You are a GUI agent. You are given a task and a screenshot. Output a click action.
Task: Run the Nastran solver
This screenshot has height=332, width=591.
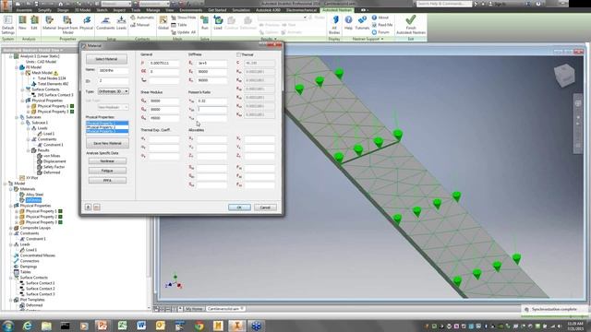point(205,23)
